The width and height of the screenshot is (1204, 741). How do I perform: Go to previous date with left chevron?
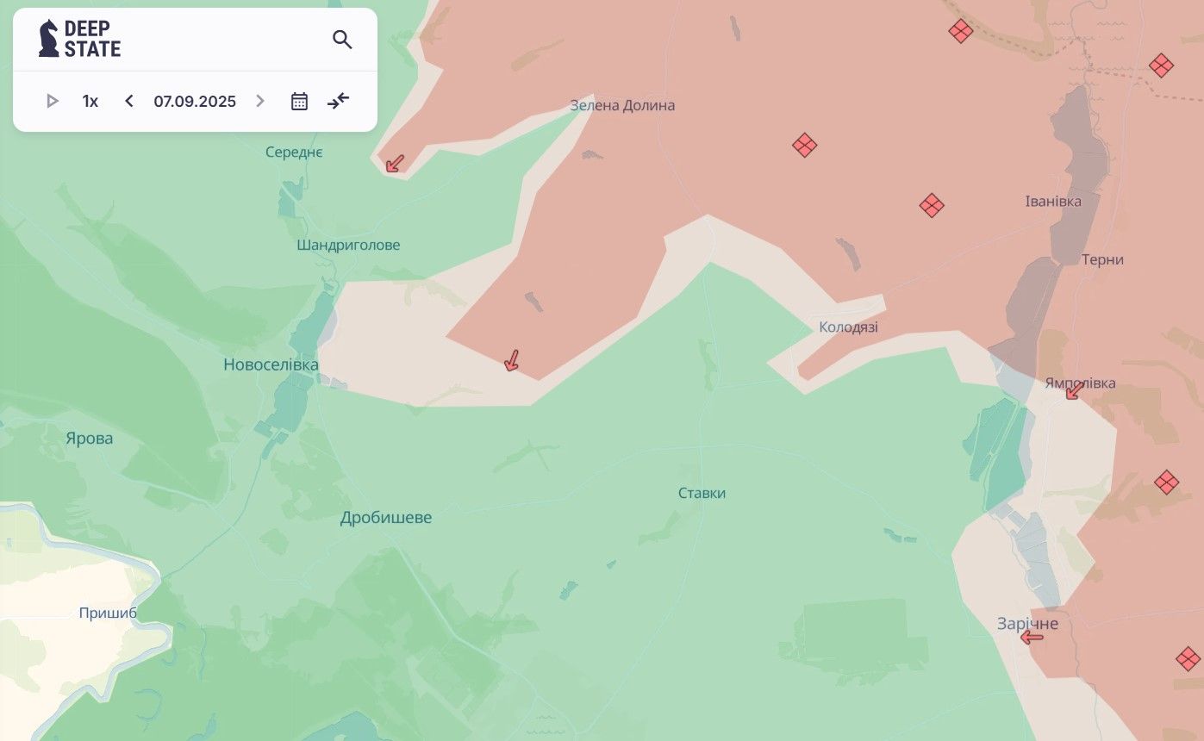129,102
